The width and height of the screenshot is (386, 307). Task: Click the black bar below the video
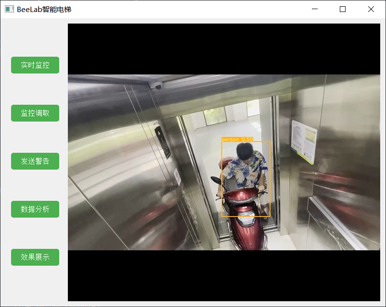point(224,276)
